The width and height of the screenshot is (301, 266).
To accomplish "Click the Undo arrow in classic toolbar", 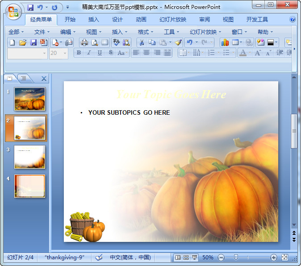I will tap(190, 42).
